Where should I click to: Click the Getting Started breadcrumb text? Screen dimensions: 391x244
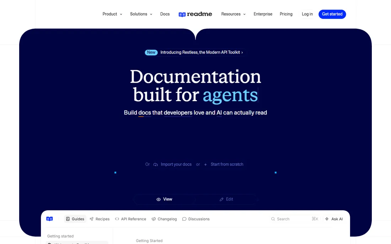point(149,241)
